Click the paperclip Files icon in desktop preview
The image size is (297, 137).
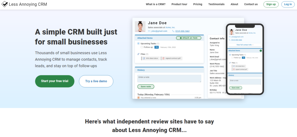click(138, 54)
